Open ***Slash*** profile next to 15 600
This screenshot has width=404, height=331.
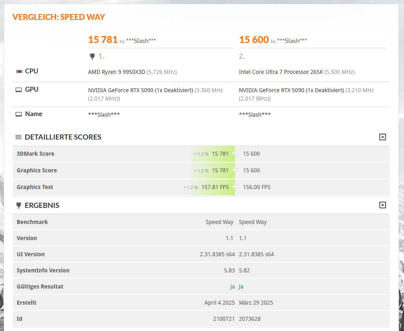(292, 41)
